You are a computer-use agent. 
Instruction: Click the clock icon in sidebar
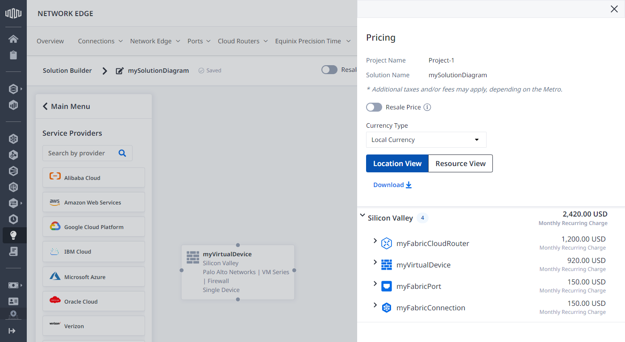[x=13, y=219]
